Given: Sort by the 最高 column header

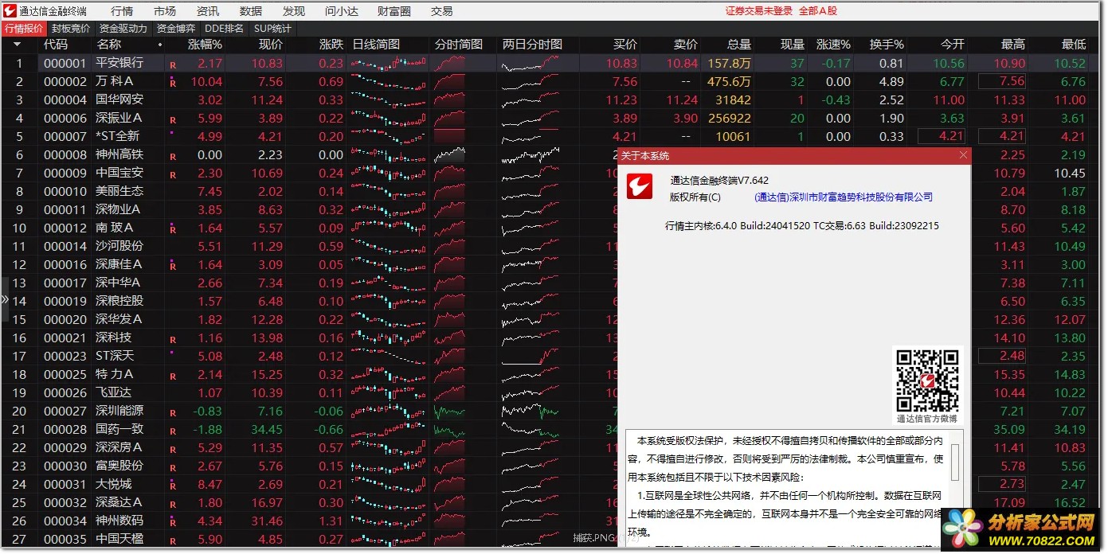Looking at the screenshot, I should click(x=1012, y=45).
